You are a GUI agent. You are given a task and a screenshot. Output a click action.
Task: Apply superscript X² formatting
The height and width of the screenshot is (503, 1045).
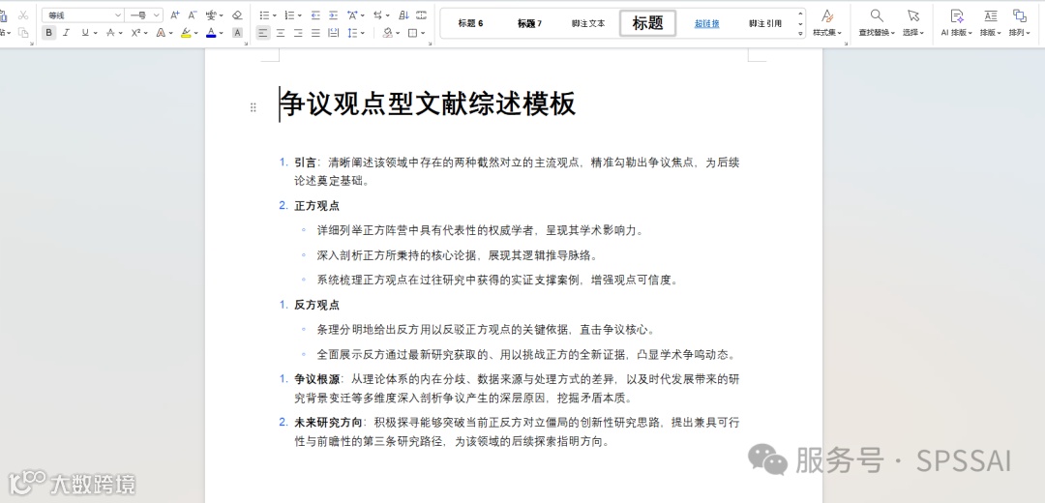[x=135, y=33]
